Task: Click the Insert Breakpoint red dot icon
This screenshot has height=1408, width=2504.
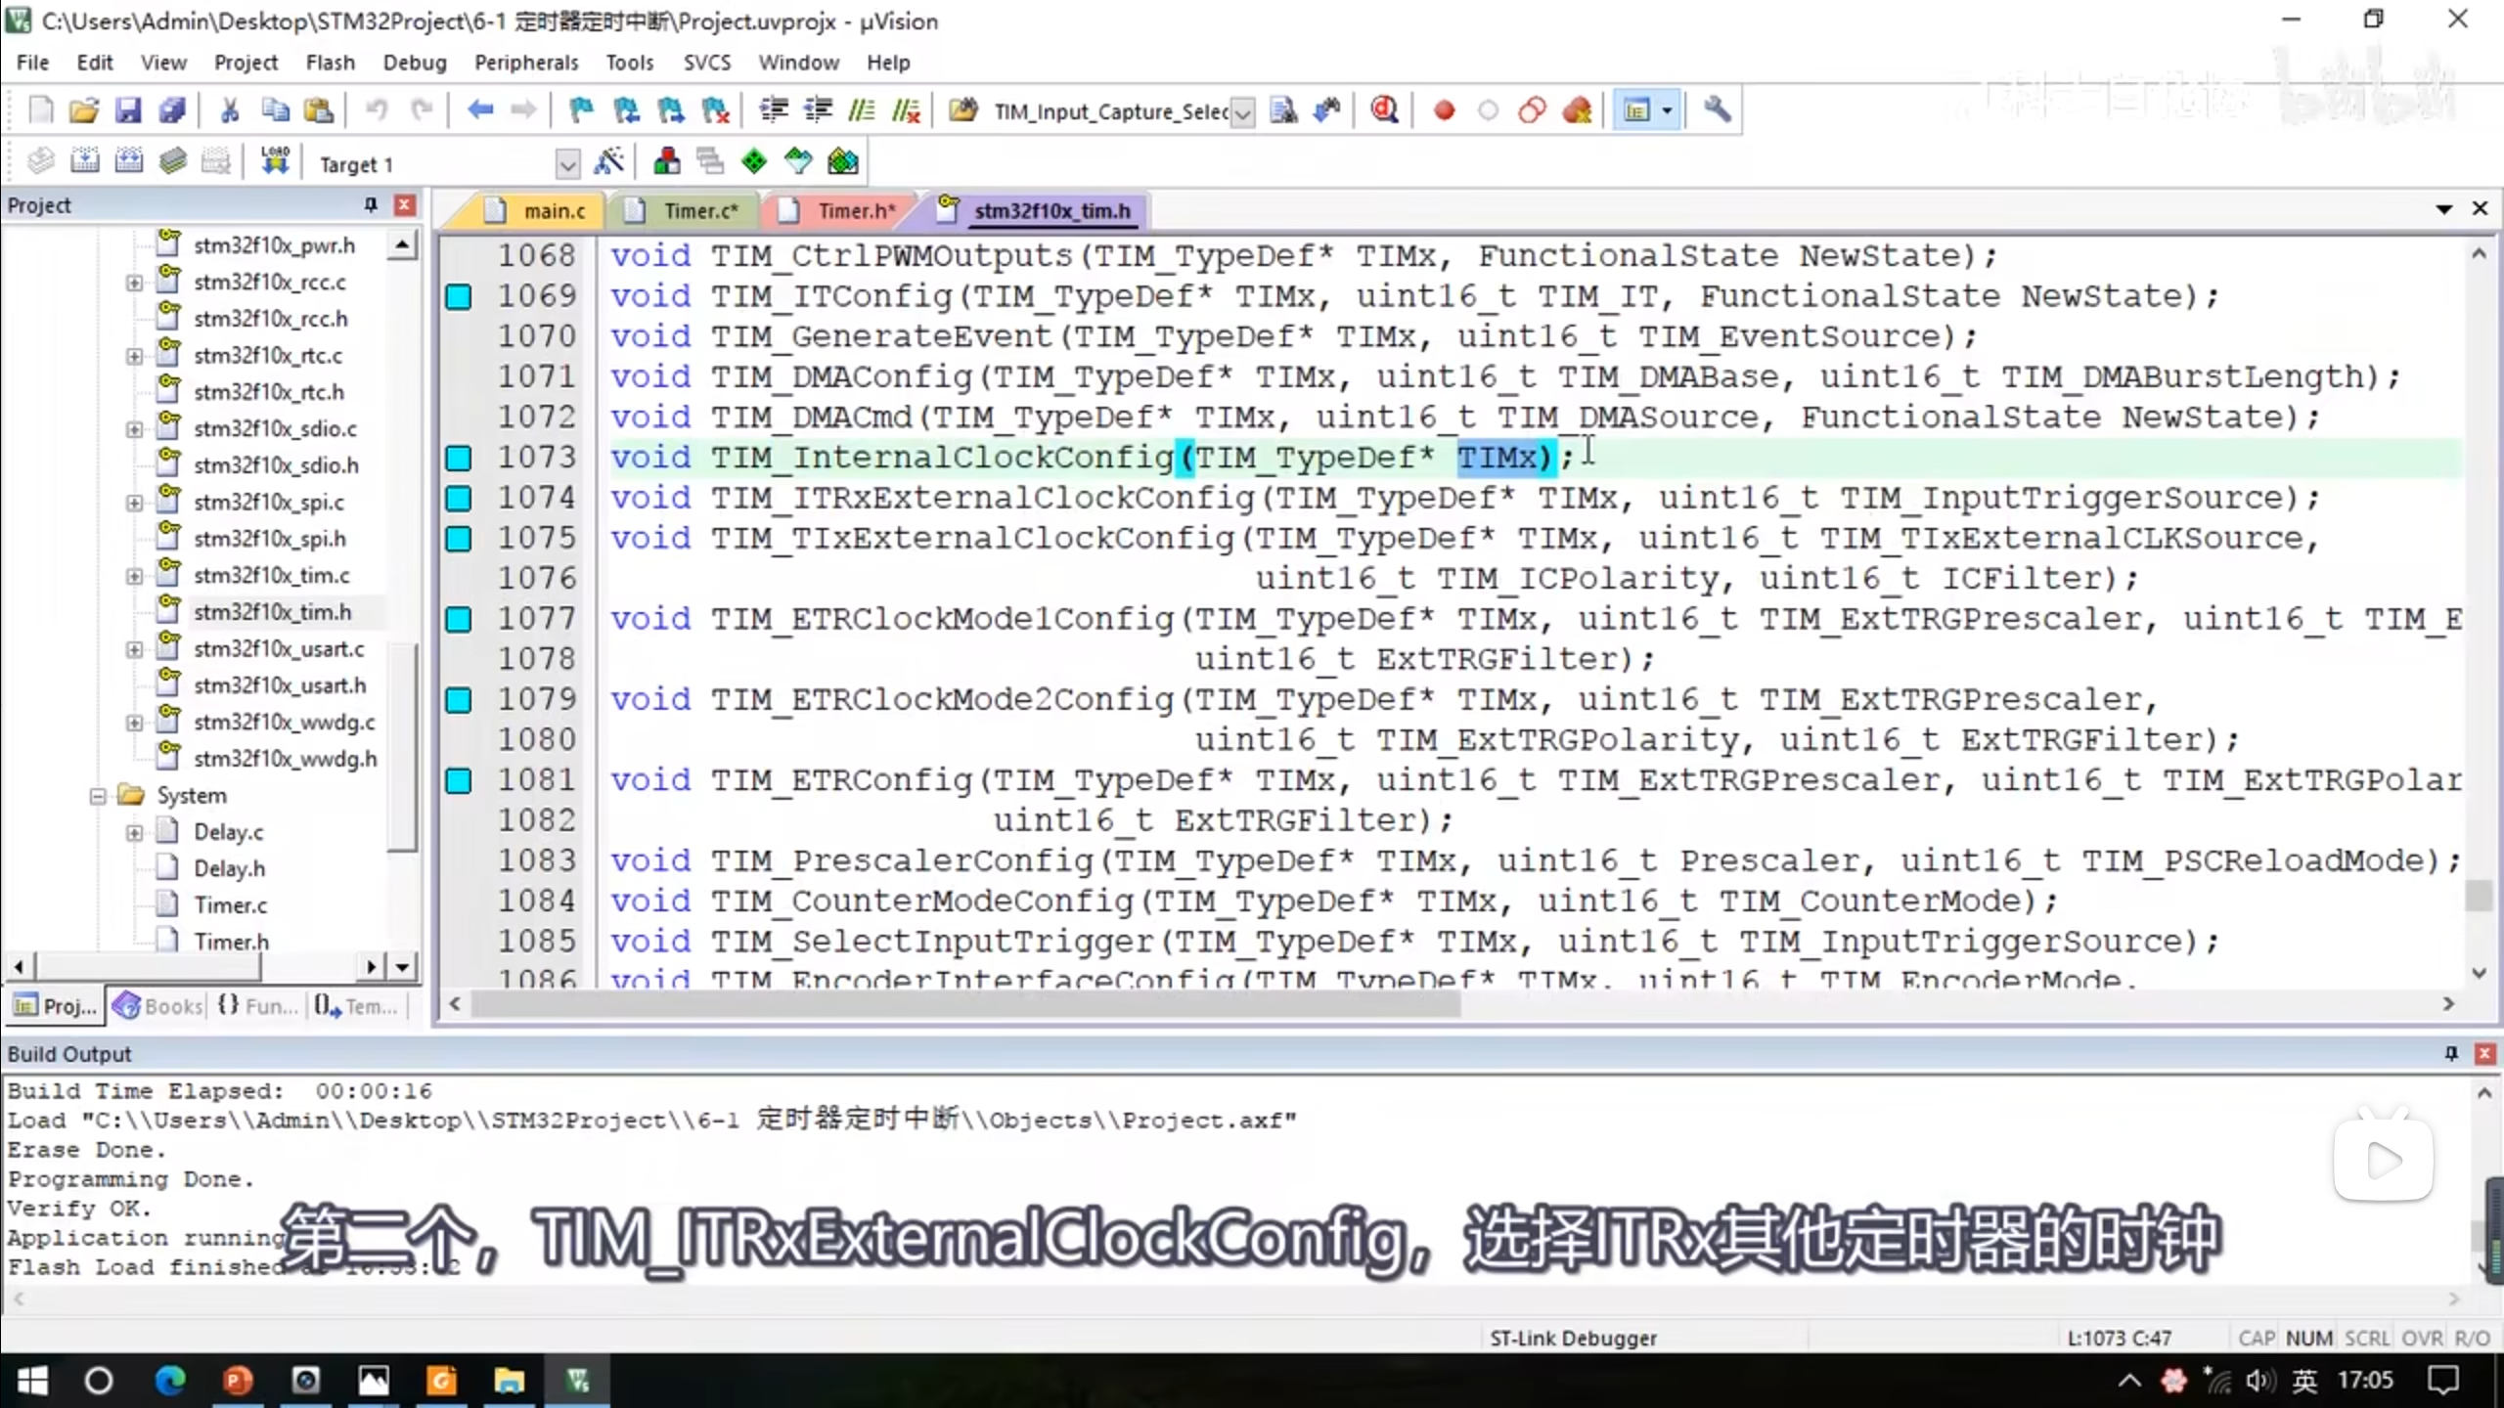Action: [x=1444, y=110]
